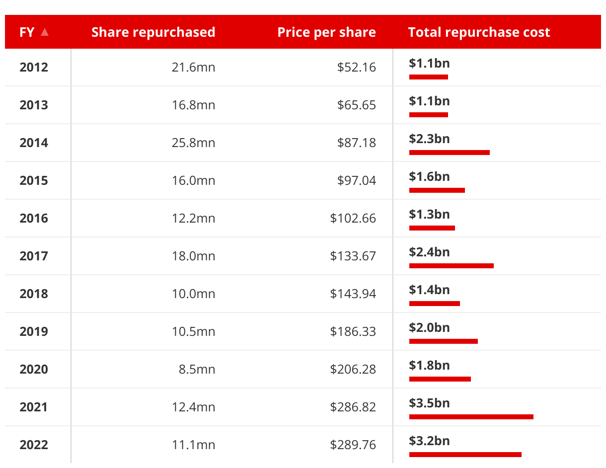
Task: Select the red bar under $2.4bn
Action: [x=451, y=266]
